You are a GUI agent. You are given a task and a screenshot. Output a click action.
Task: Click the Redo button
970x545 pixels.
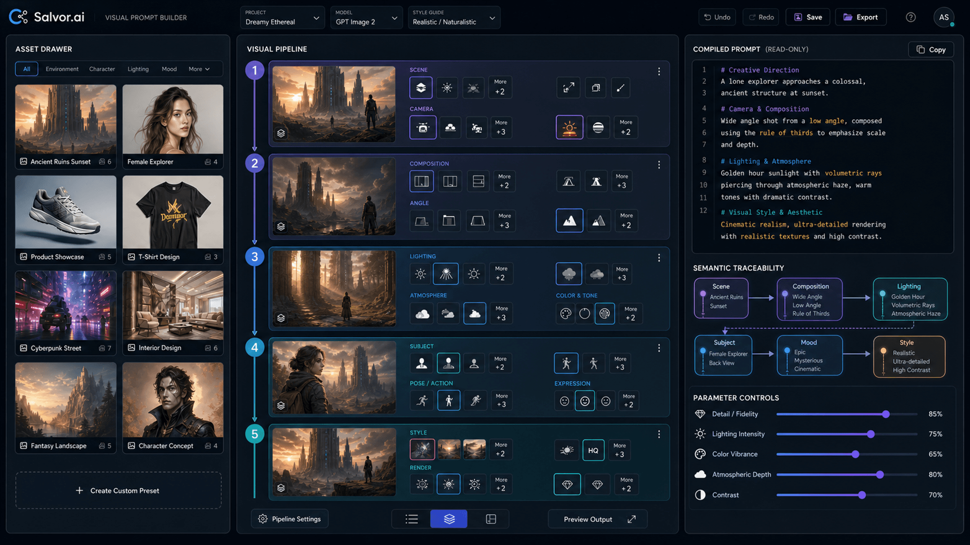(761, 18)
